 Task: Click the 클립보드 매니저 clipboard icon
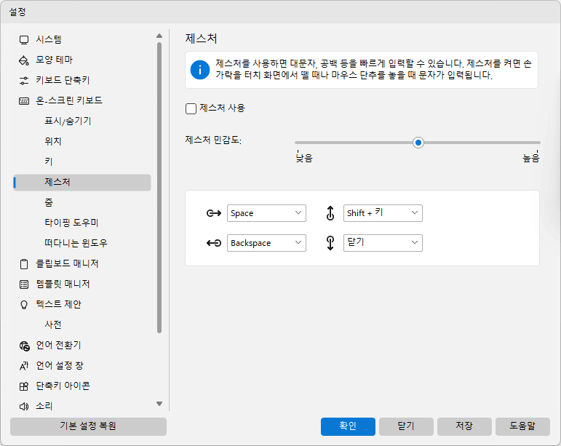[24, 264]
